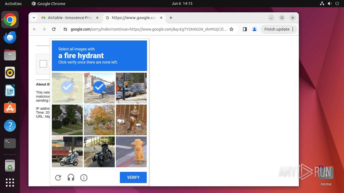
Task: Open the Chrome profile avatar
Action: (255, 29)
